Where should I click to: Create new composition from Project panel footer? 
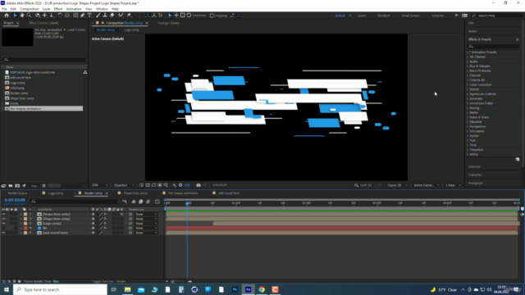pos(17,186)
